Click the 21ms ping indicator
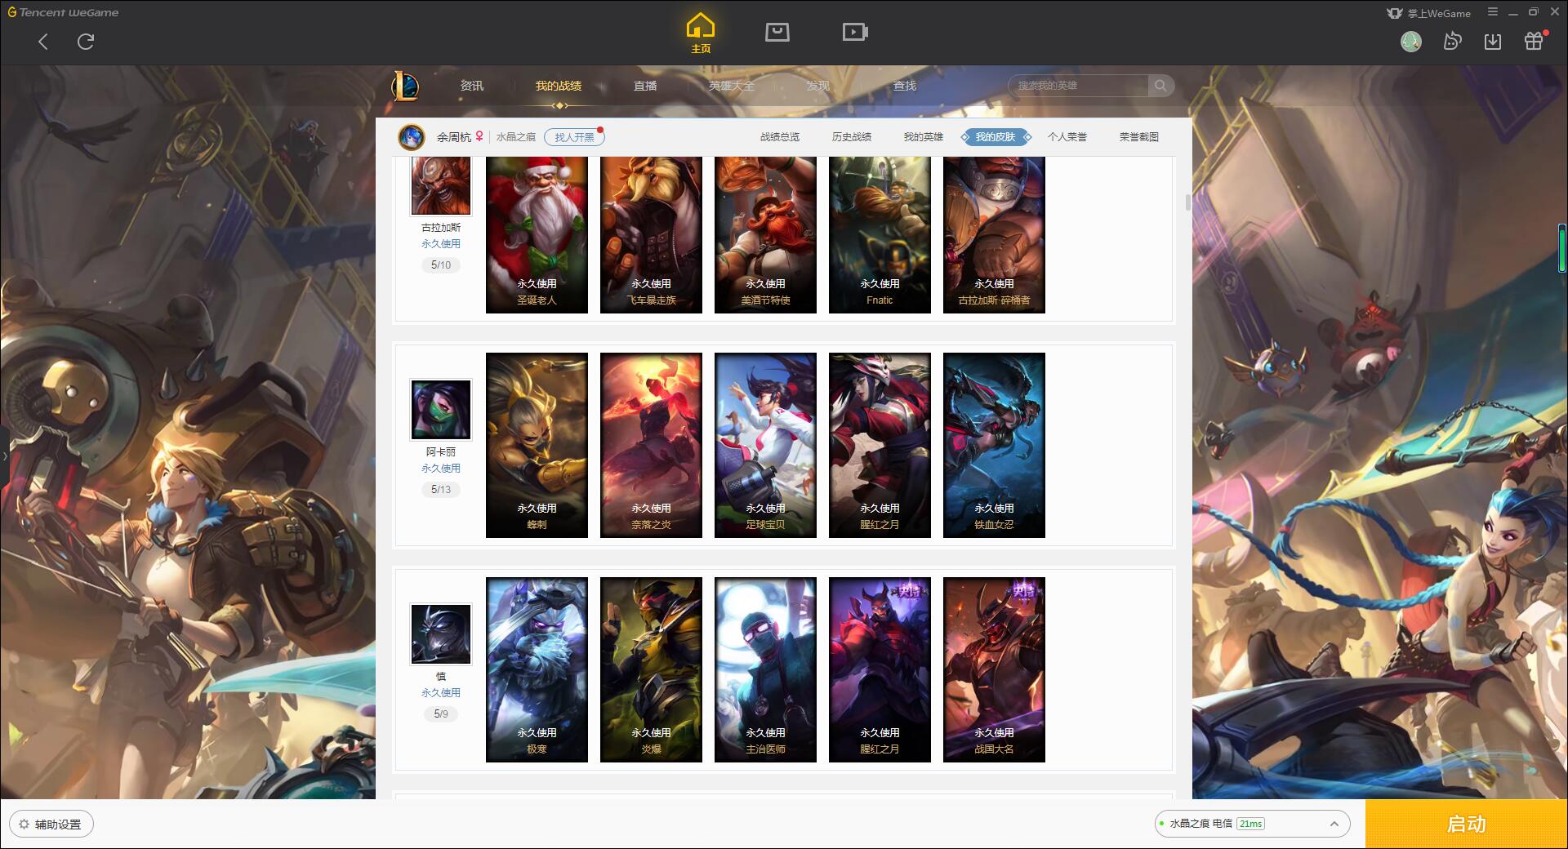This screenshot has width=1568, height=849. pos(1250,824)
